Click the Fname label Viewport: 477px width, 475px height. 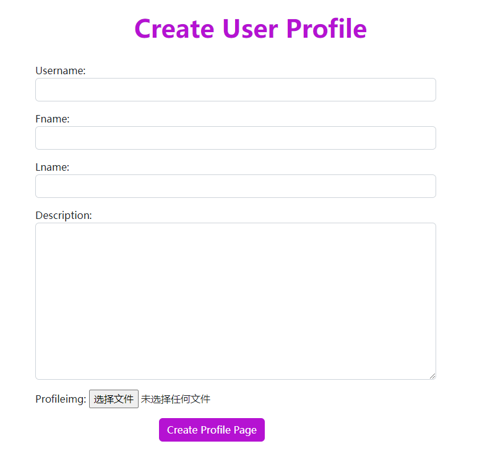click(x=53, y=119)
